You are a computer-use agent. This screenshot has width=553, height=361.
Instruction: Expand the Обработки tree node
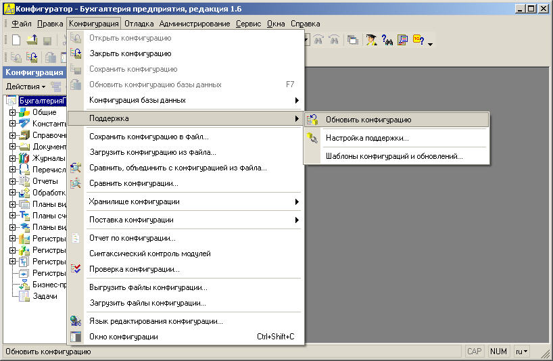[x=12, y=193]
